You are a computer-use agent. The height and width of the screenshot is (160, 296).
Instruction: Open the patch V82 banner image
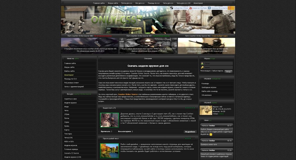(x=207, y=46)
